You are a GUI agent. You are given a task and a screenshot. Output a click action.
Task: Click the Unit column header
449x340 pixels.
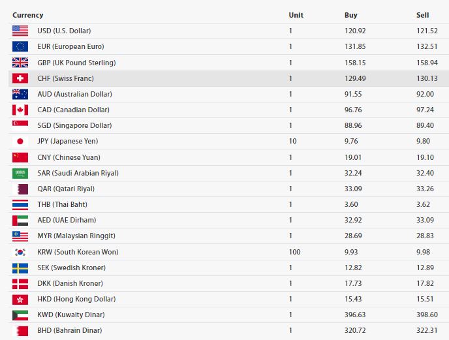296,15
